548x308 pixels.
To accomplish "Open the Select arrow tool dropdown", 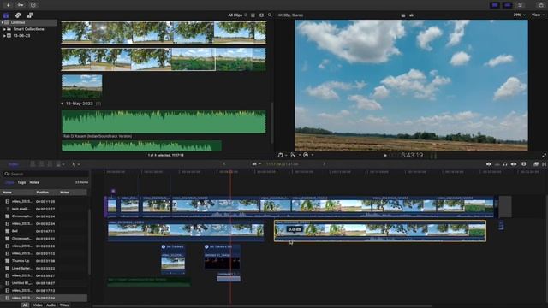I will click(x=76, y=164).
